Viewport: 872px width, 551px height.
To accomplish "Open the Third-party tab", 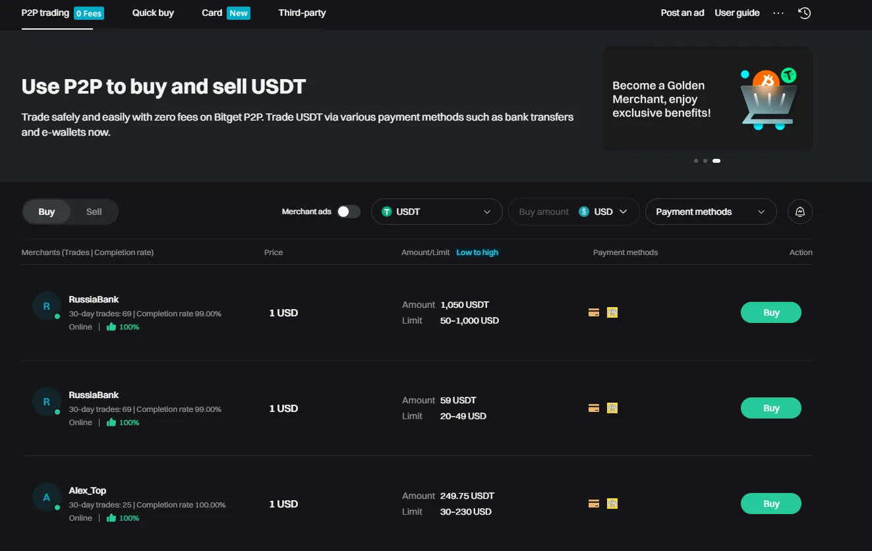I will coord(302,13).
